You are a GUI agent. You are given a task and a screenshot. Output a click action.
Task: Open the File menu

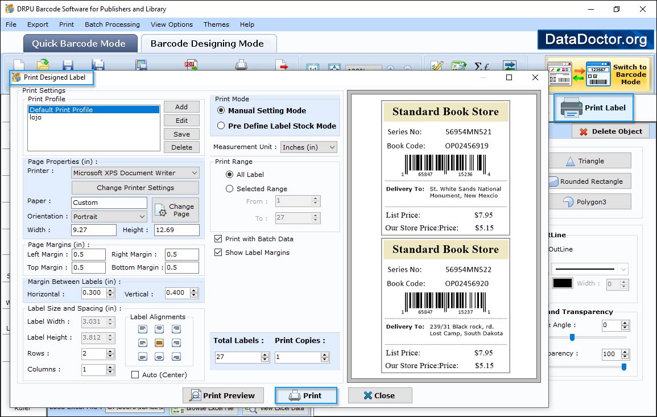point(11,24)
